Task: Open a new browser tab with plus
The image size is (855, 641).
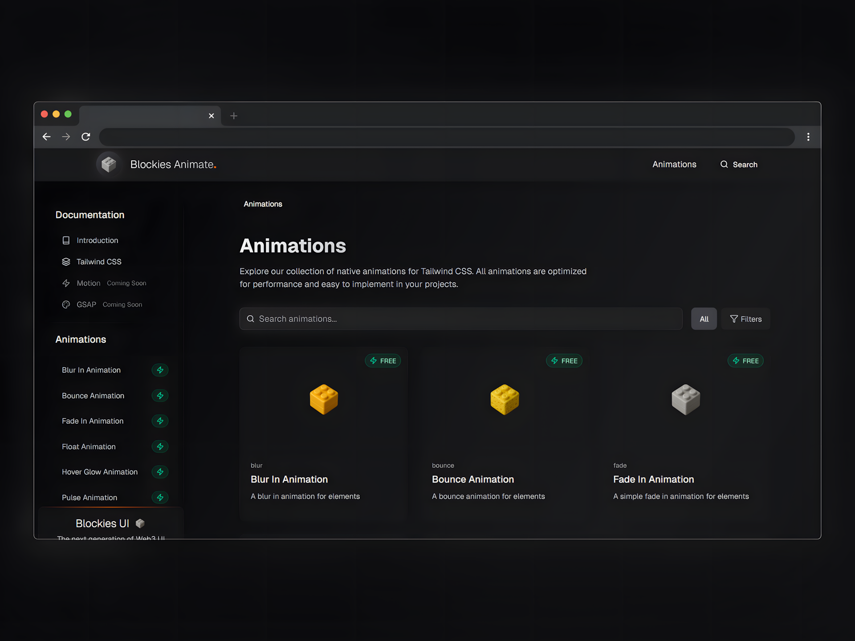Action: [x=234, y=116]
